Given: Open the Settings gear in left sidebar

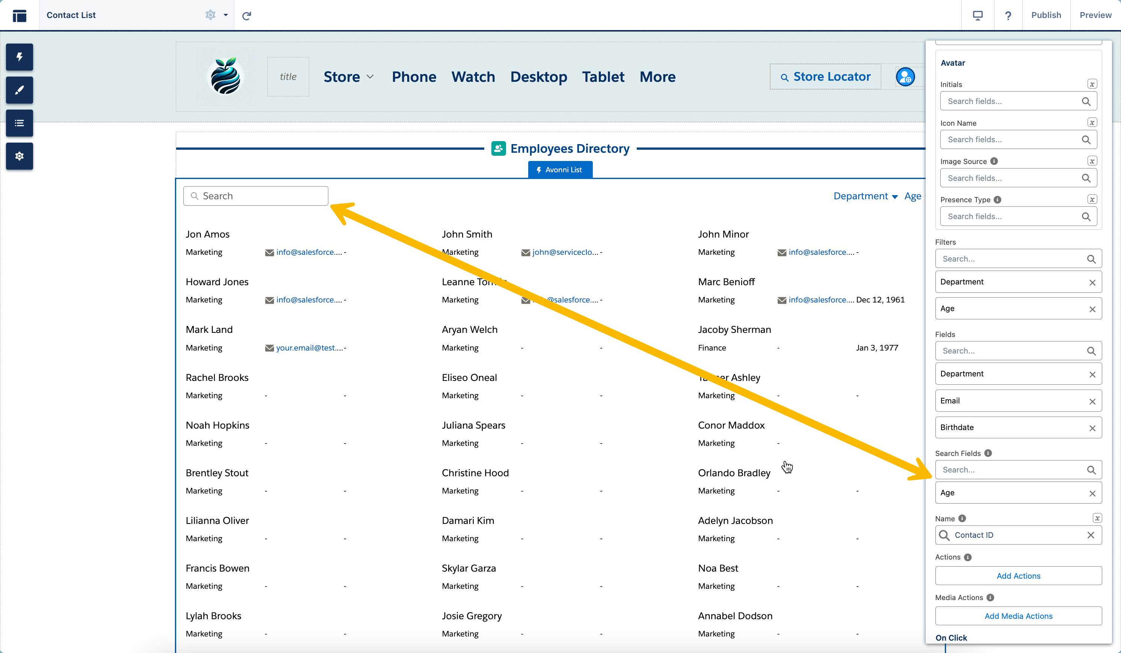Looking at the screenshot, I should point(19,156).
